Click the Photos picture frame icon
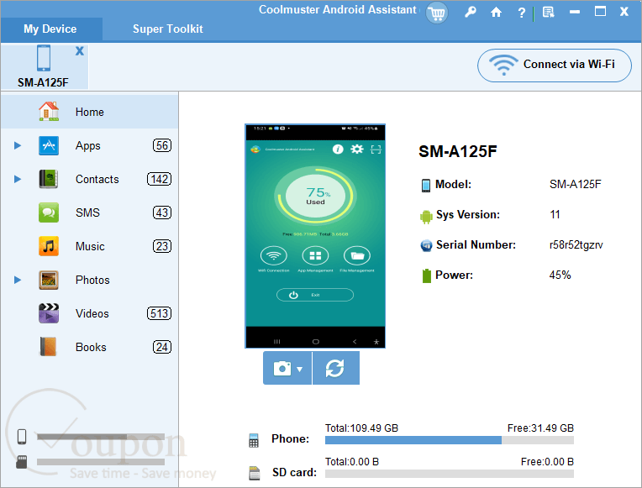Viewport: 642px width, 488px height. click(49, 280)
